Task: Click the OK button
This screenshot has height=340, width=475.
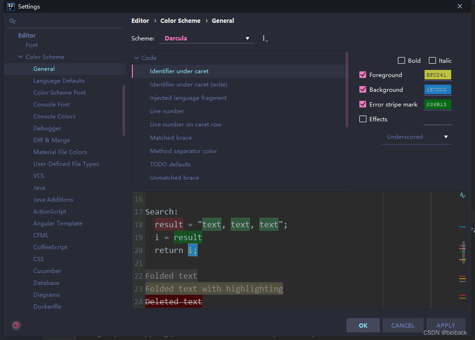Action: coord(363,325)
